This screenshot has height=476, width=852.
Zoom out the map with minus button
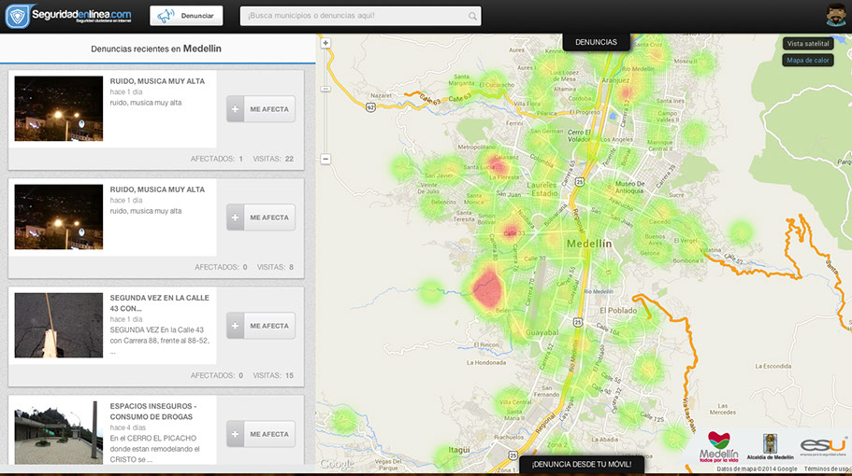click(x=325, y=160)
